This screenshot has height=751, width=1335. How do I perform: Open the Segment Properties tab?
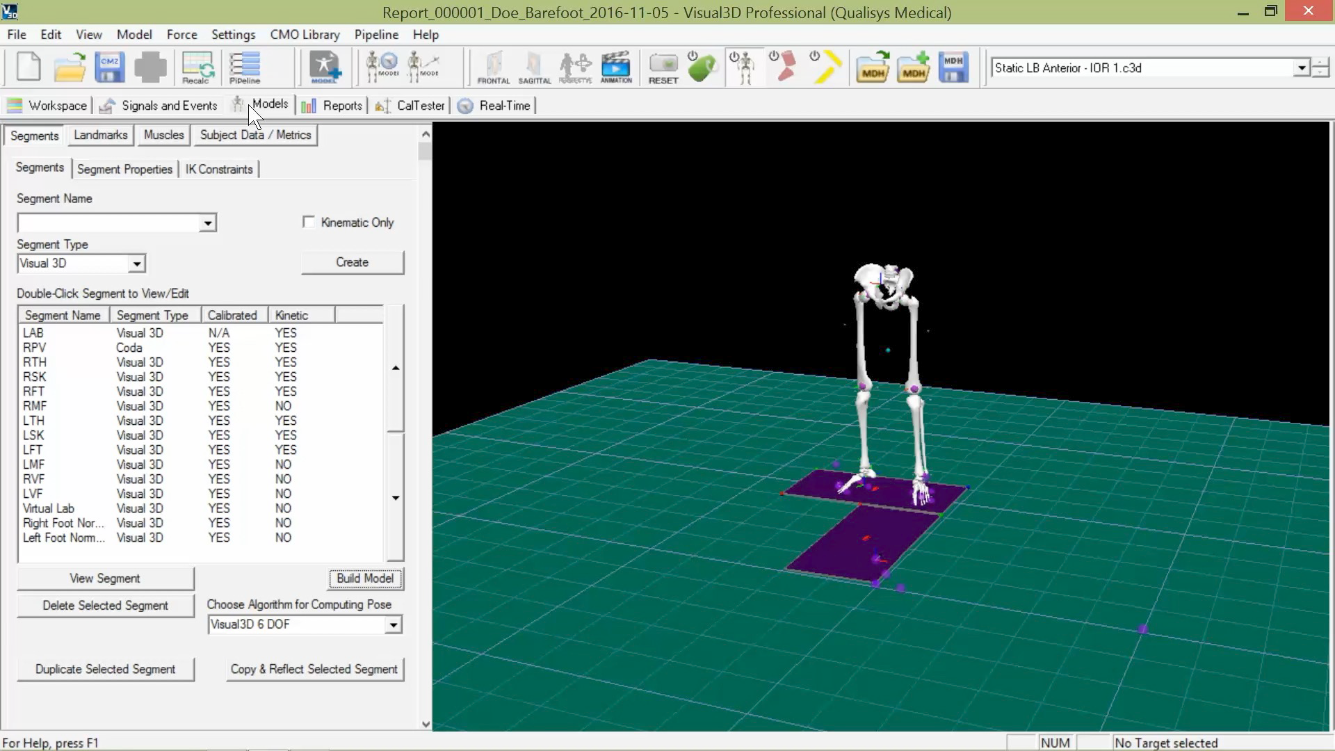[x=124, y=169]
